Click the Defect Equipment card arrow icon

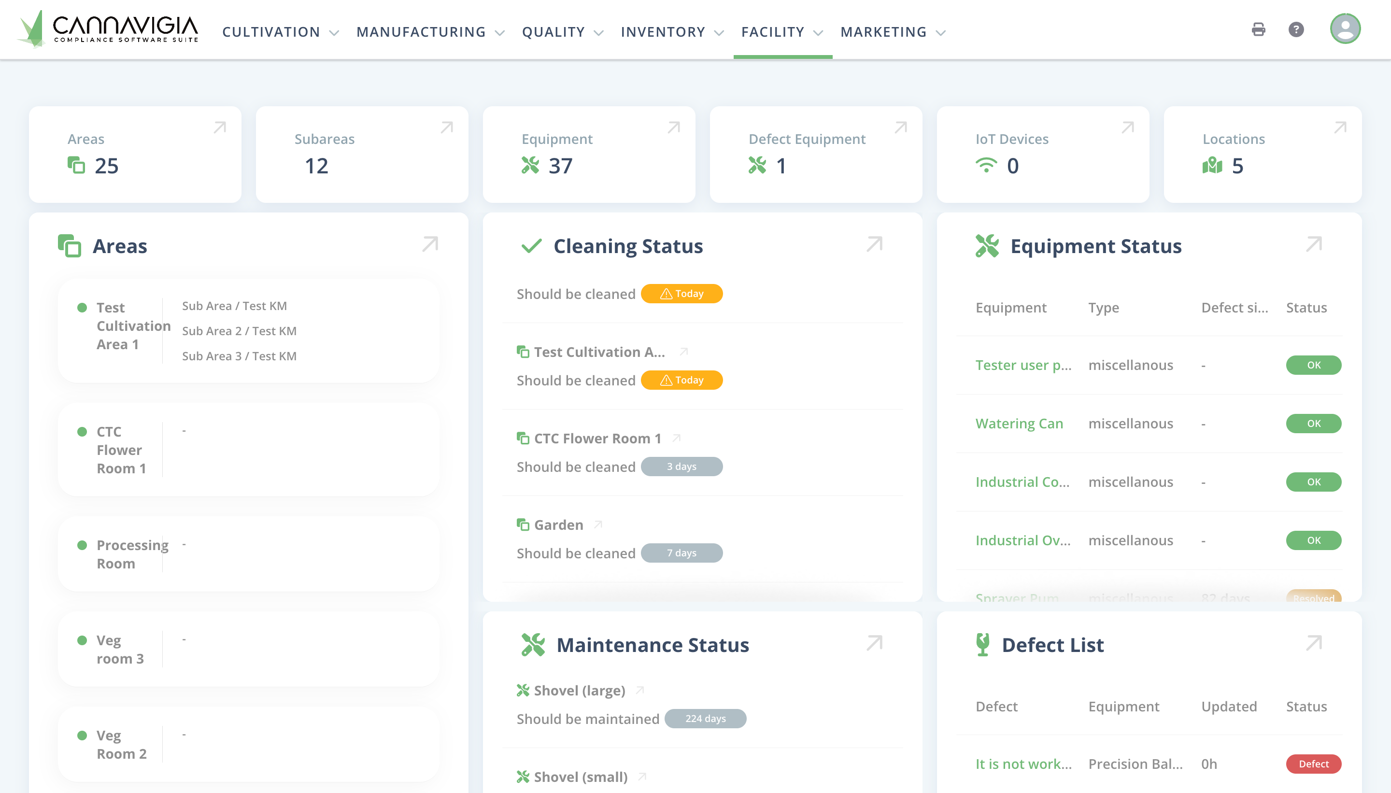tap(900, 127)
